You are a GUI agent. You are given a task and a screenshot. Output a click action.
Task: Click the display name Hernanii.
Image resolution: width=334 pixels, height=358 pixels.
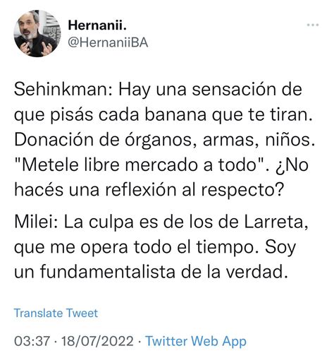[97, 25]
